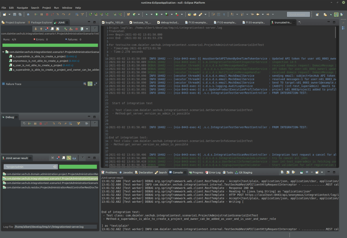Show next failed test in JUnit view
Viewport: 347px width, 238px height.
(x=36, y=28)
